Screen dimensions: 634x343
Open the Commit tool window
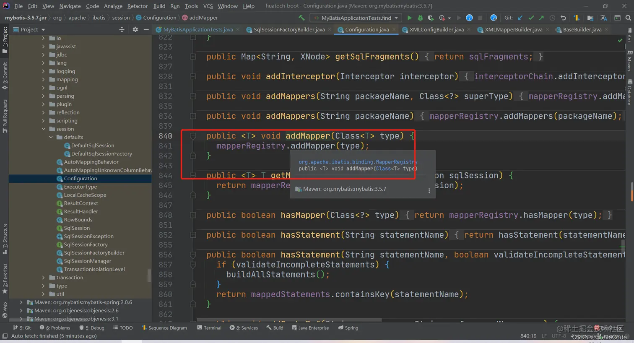click(5, 75)
